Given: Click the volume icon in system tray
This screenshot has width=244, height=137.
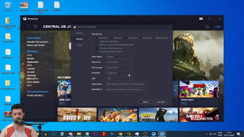Looking at the screenshot, I should (x=215, y=134).
